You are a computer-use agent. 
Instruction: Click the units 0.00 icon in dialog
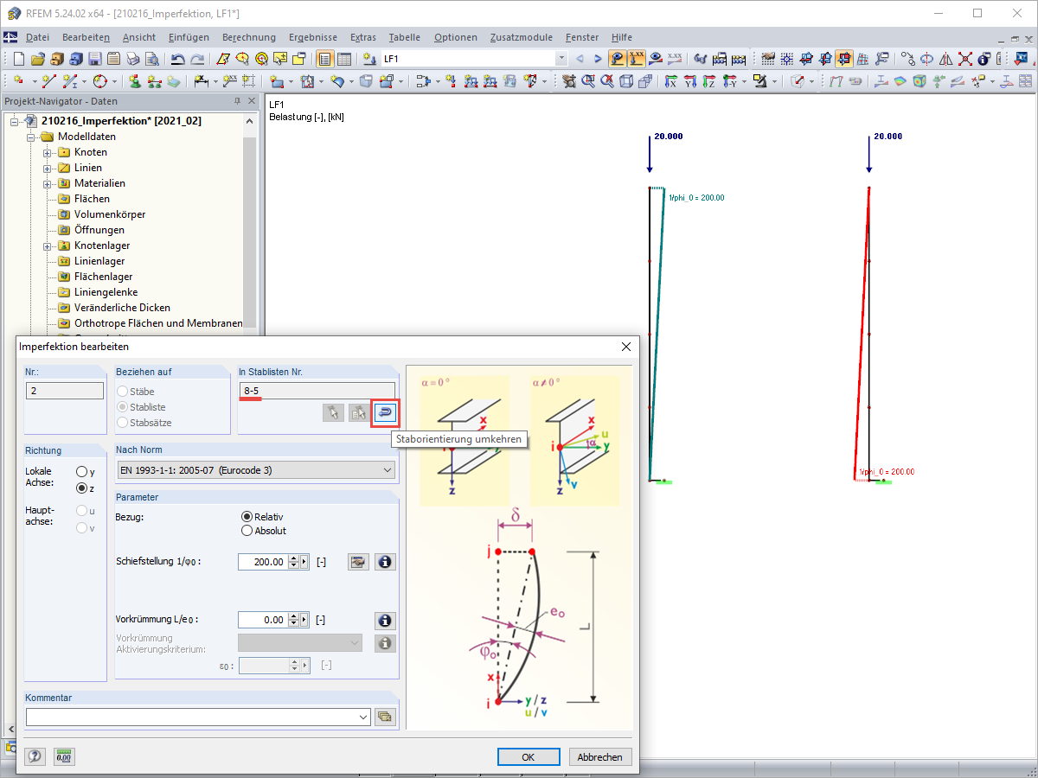(64, 756)
